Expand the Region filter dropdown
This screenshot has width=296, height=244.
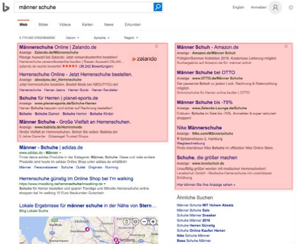131,38
